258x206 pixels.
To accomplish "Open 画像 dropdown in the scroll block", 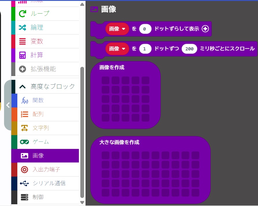I will [x=117, y=49].
